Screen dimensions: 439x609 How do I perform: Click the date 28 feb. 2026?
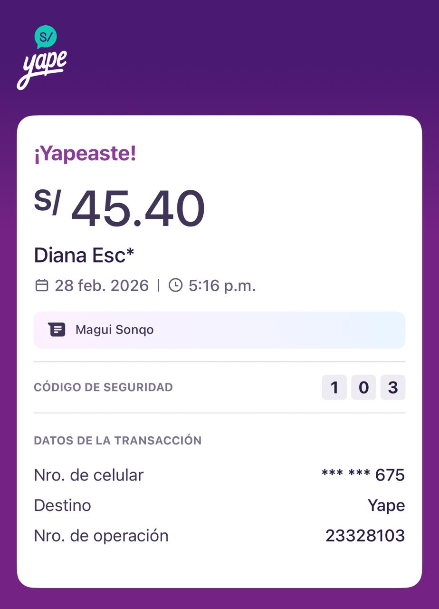click(x=102, y=285)
